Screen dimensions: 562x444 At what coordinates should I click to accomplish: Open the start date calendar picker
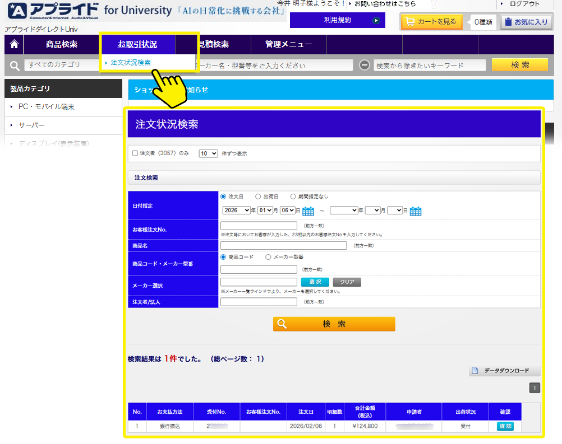[x=308, y=211]
